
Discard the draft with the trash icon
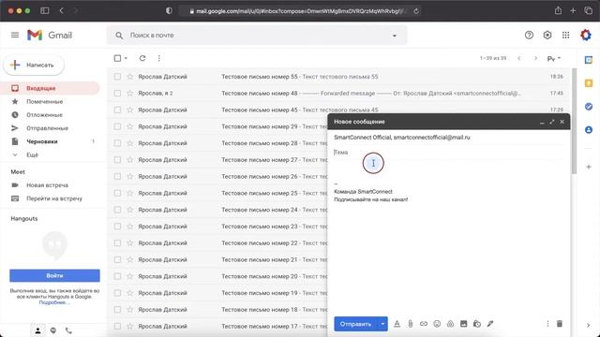tap(559, 324)
